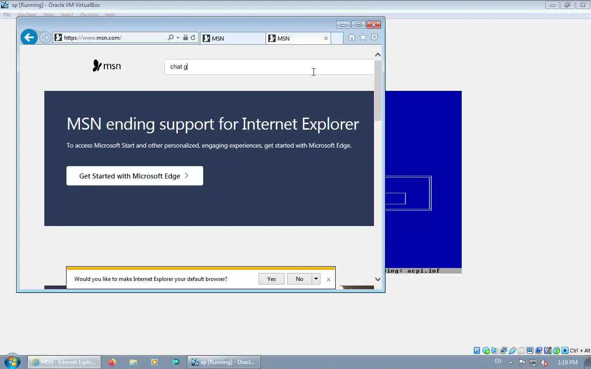Open the Tools gear icon
The width and height of the screenshot is (591, 369).
[x=374, y=37]
